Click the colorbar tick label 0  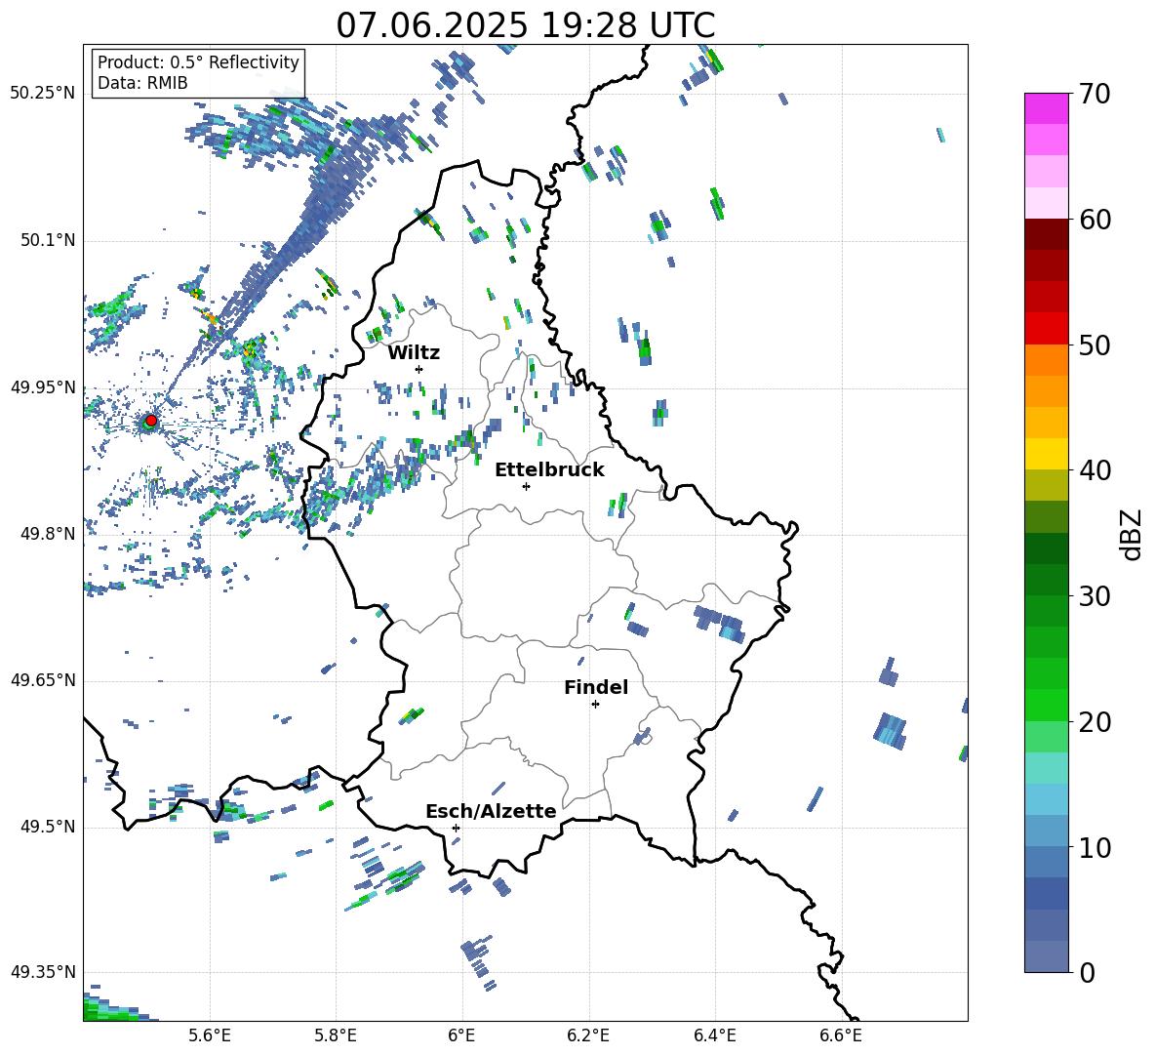tap(1087, 973)
